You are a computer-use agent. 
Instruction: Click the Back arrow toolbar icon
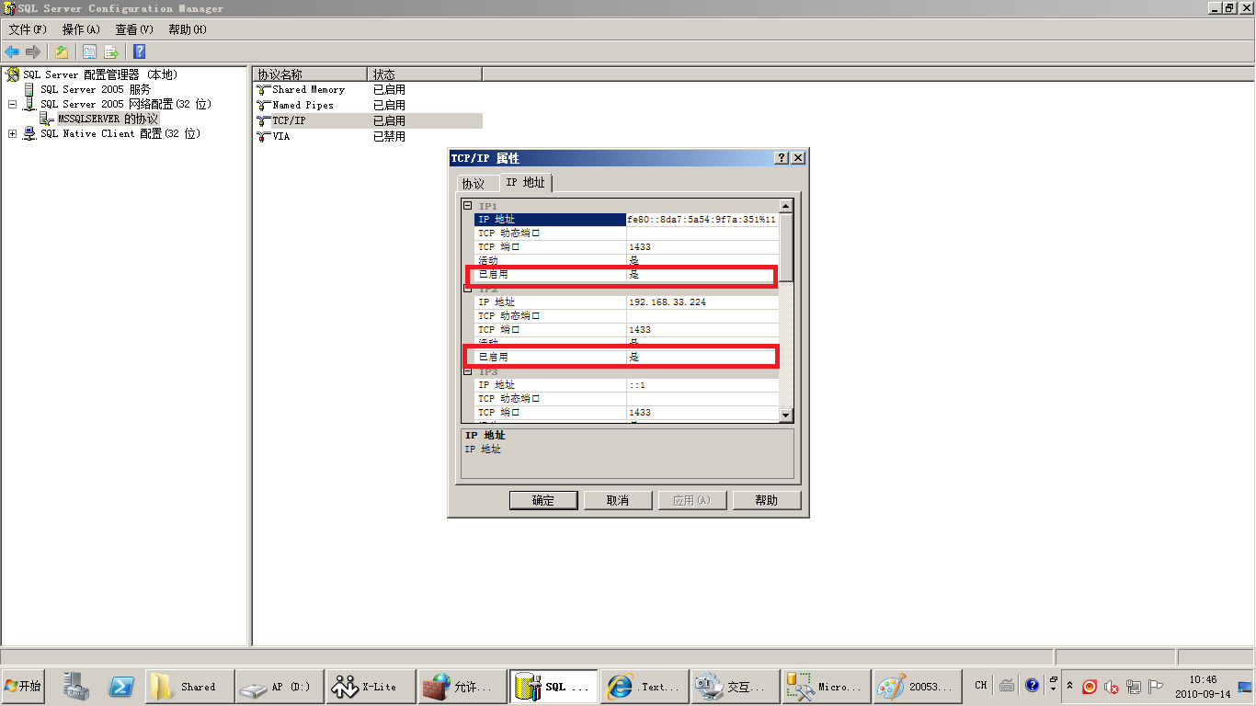[12, 51]
